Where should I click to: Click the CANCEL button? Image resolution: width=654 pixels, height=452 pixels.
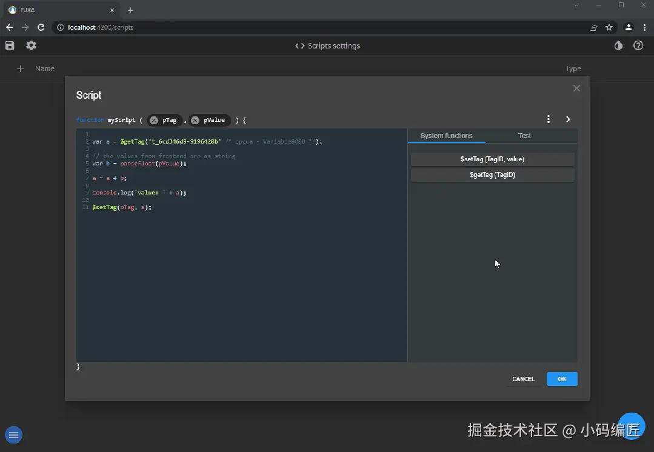pos(524,379)
